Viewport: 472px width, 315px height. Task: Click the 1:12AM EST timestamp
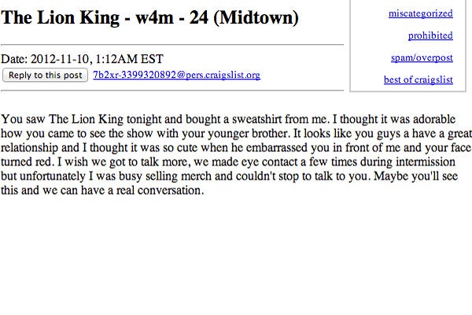point(130,59)
